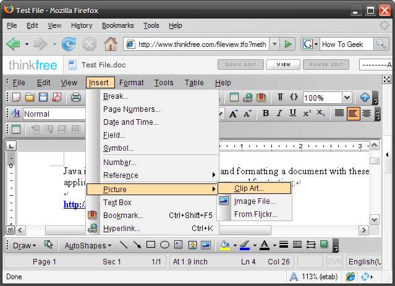Open the Normal style combo box
This screenshot has width=395, height=286.
point(54,114)
